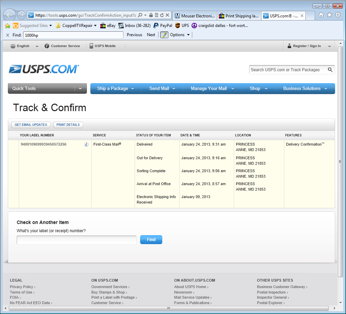The width and height of the screenshot is (346, 314).
Task: Click the security lock icon in address bar
Action: click(x=151, y=15)
